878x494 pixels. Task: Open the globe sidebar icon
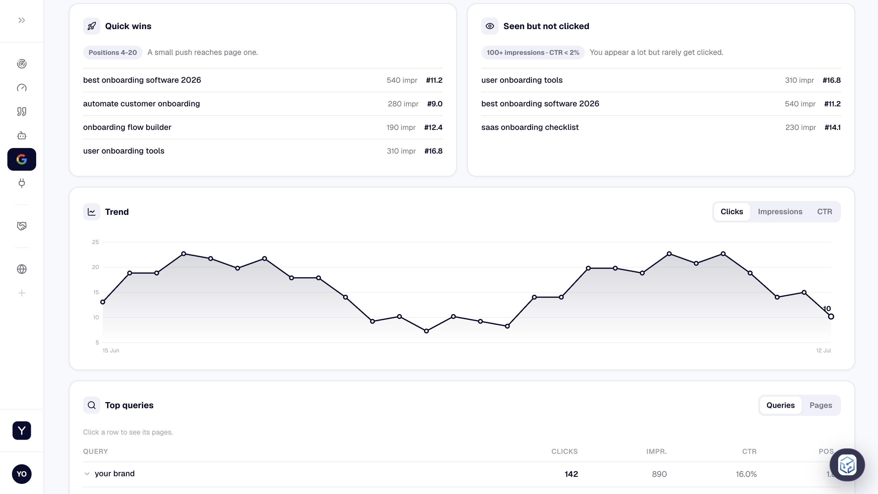click(x=21, y=269)
